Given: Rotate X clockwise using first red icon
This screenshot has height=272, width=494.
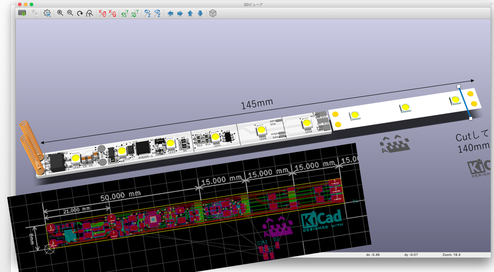Looking at the screenshot, I should point(102,13).
